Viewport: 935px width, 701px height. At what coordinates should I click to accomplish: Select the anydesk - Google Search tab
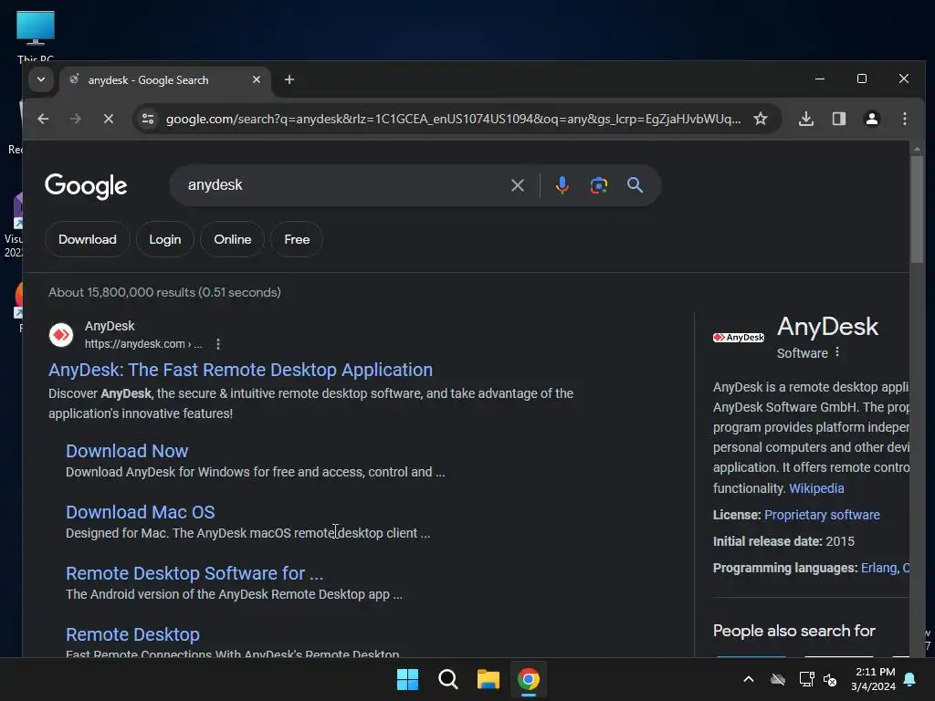[165, 80]
